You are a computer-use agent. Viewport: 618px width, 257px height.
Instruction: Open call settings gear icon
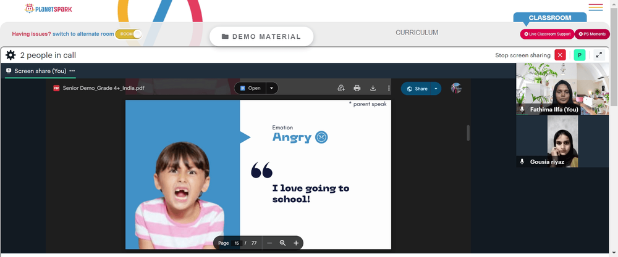click(11, 55)
